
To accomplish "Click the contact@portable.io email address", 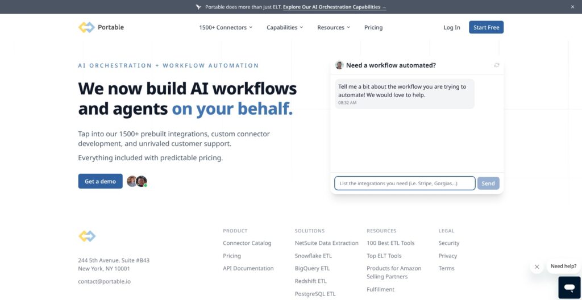I will [x=105, y=281].
